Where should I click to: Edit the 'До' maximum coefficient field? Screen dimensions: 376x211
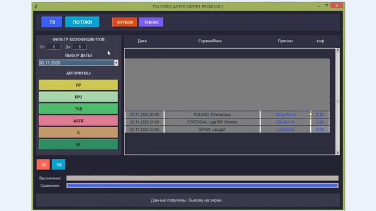[x=80, y=47]
